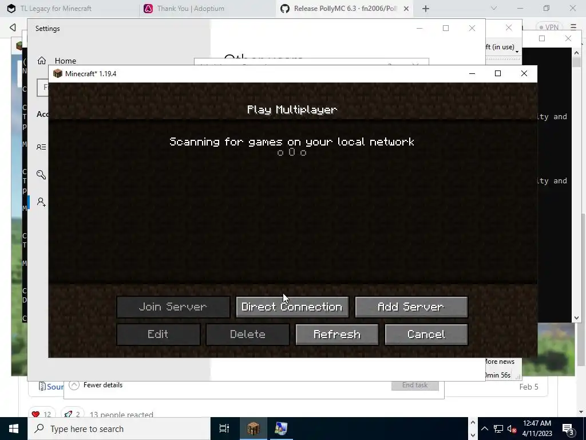This screenshot has width=586, height=440.
Task: Click the More news link in launcher
Action: tap(500, 362)
